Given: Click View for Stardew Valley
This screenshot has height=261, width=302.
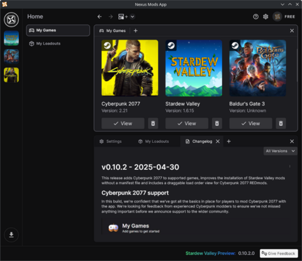Looking at the screenshot, I should tap(187, 123).
